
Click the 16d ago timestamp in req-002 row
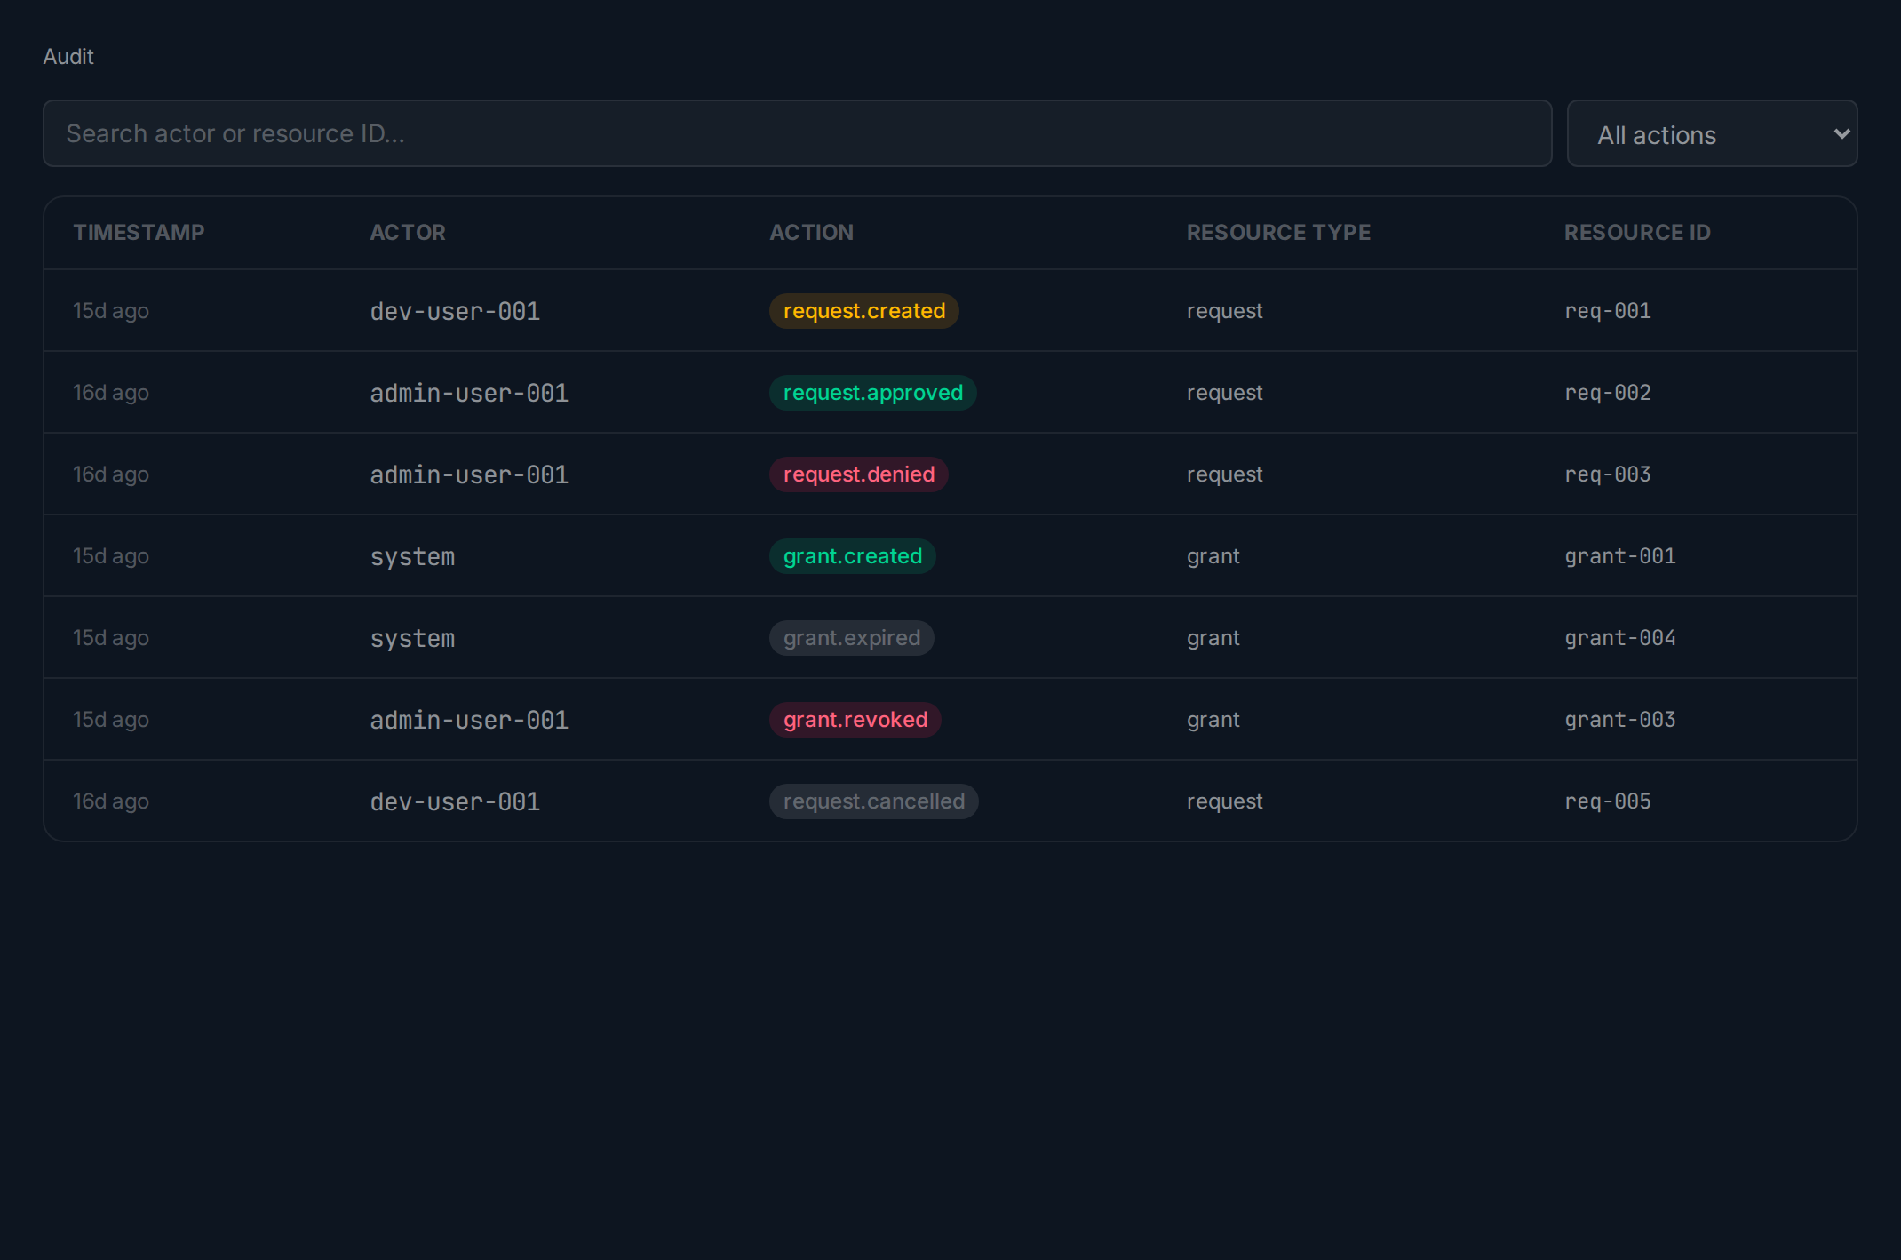[111, 393]
